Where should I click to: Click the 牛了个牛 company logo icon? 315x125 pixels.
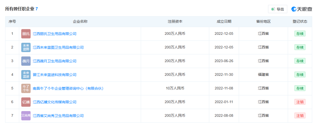click(x=26, y=88)
